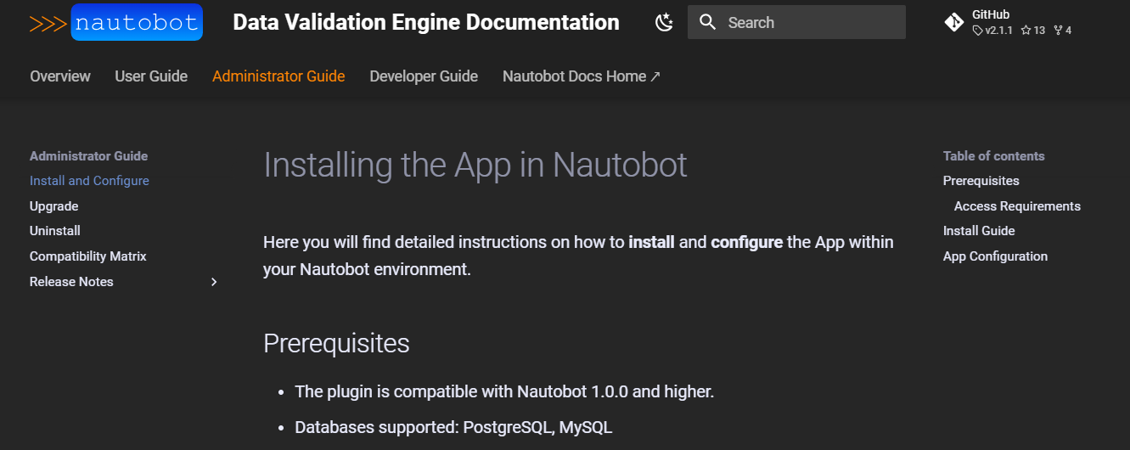Image resolution: width=1130 pixels, height=450 pixels.
Task: Jump to Access Requirements section
Action: point(1017,206)
